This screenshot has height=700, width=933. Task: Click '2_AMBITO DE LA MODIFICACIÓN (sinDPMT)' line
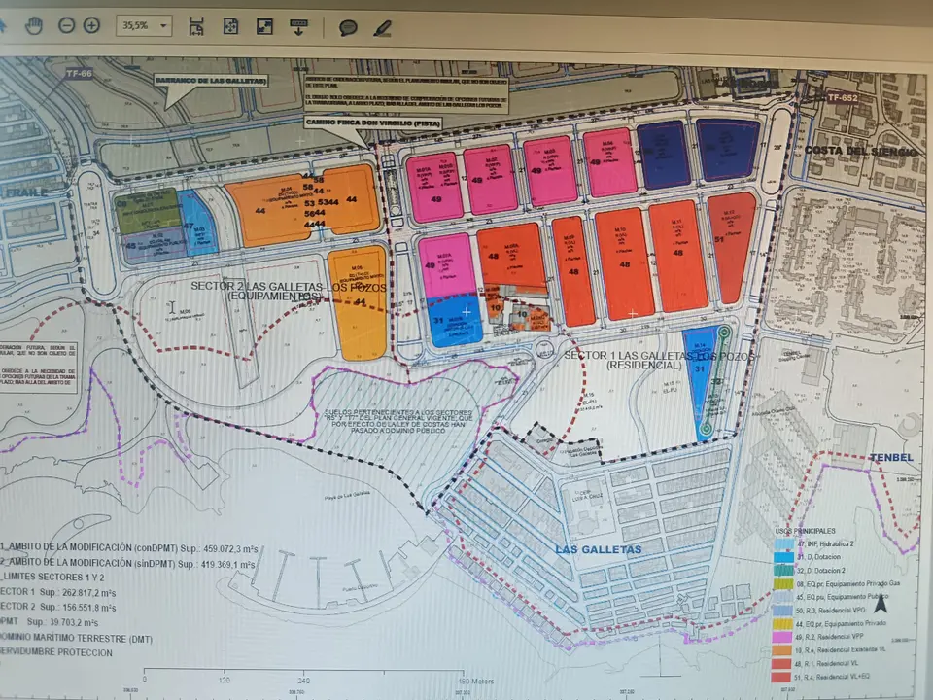click(128, 563)
